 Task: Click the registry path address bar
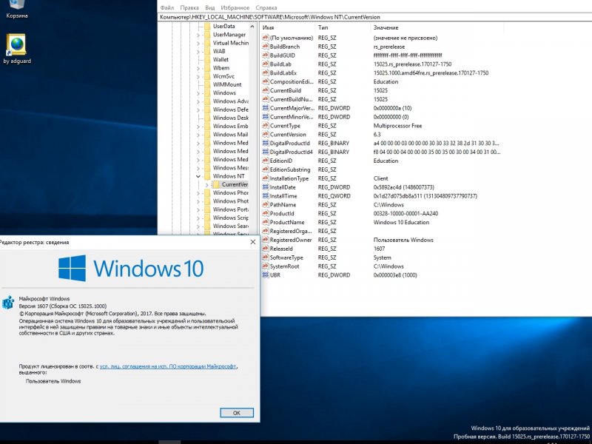click(374, 17)
